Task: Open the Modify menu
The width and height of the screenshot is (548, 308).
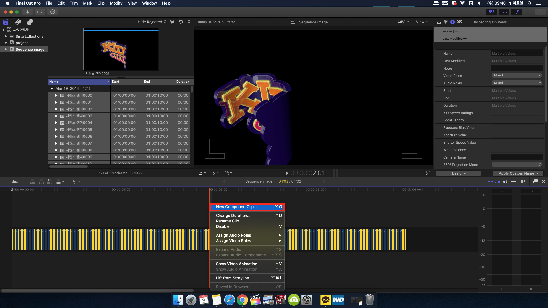Action: (x=116, y=3)
